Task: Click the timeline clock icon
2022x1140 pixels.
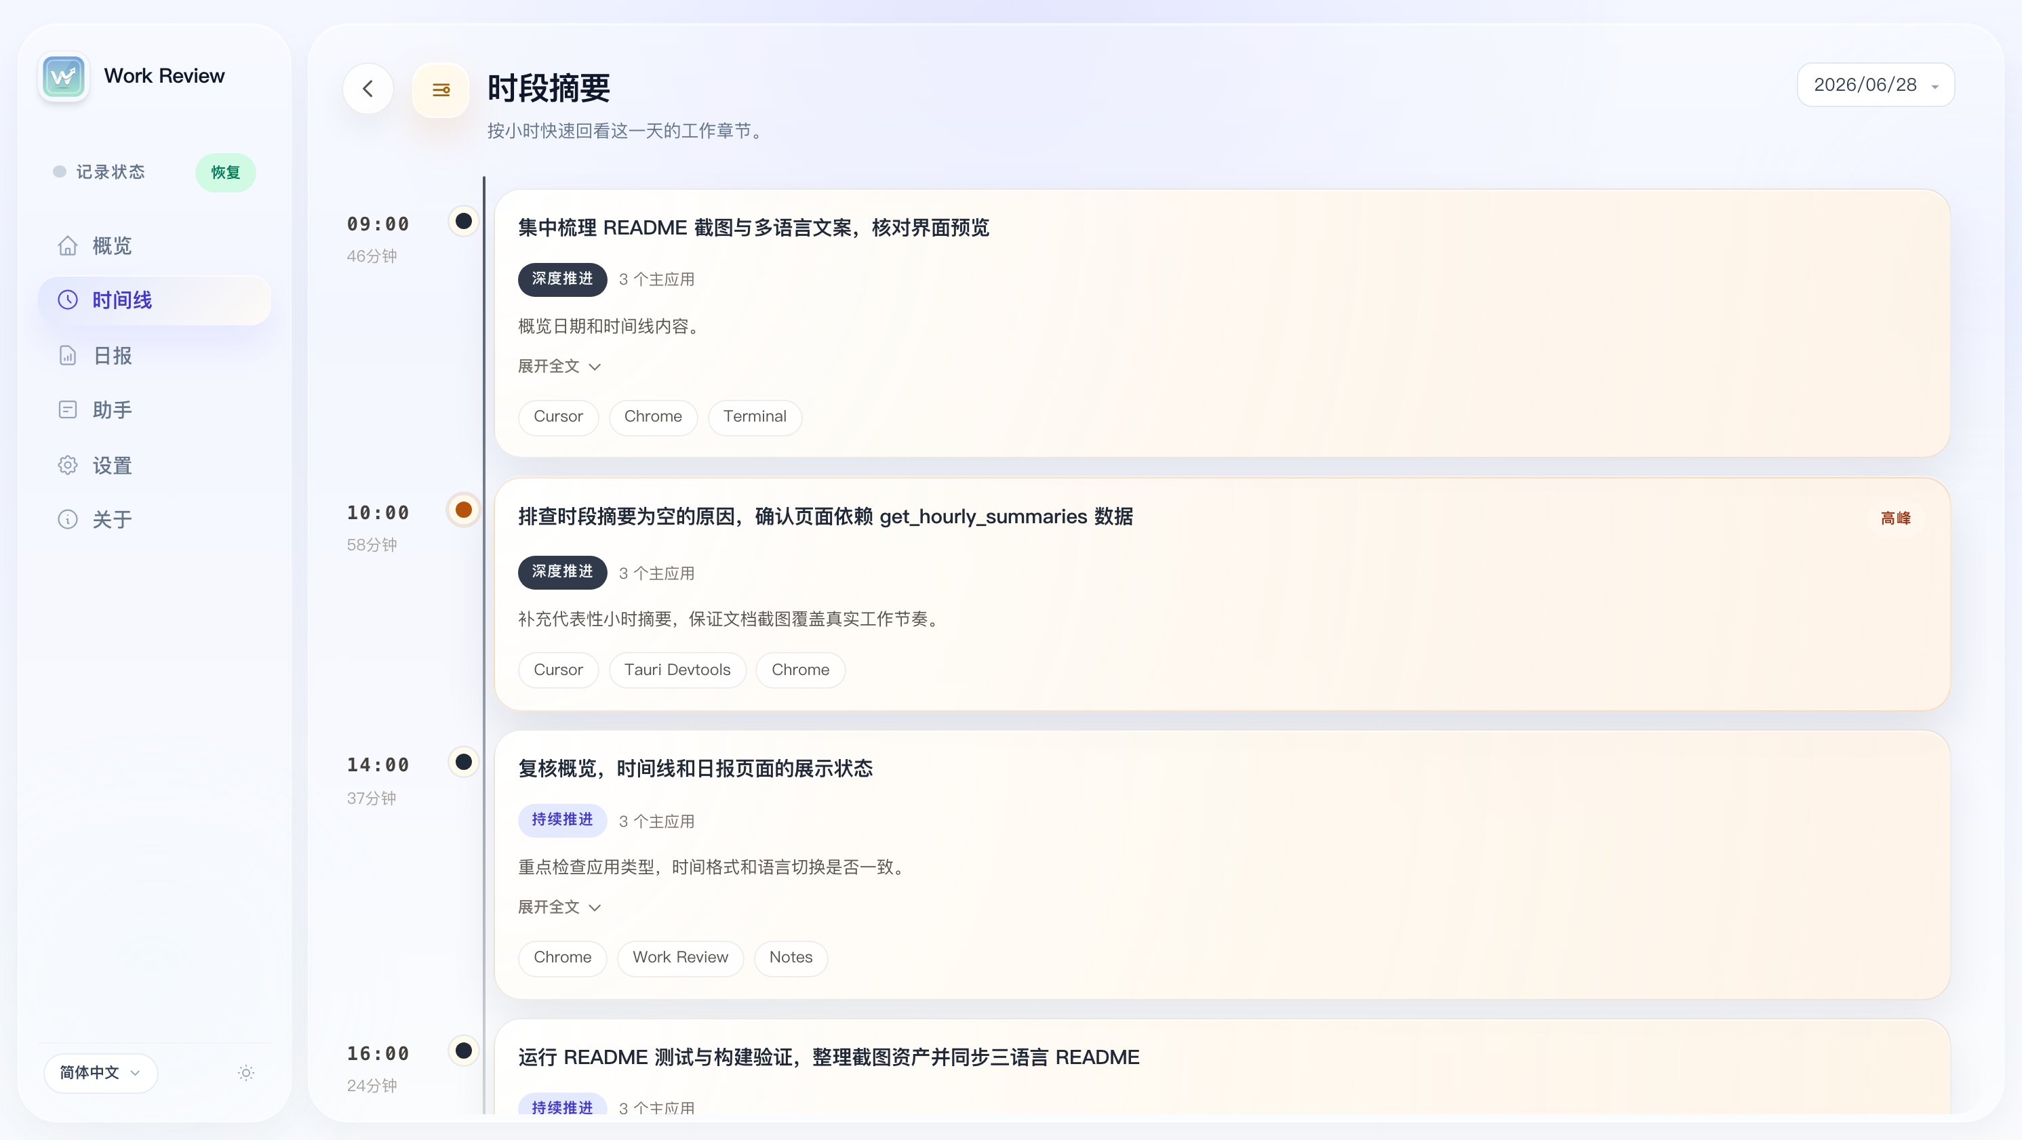Action: click(x=68, y=300)
